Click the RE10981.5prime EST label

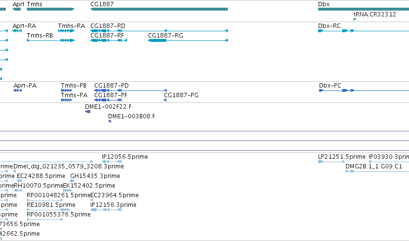pyautogui.click(x=51, y=205)
